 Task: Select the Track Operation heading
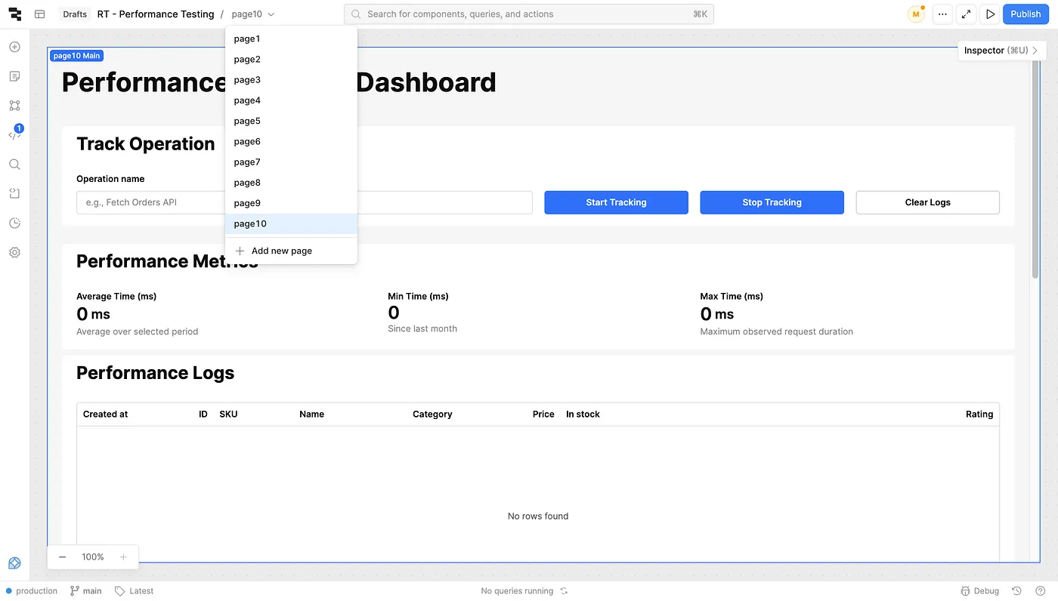(x=146, y=144)
